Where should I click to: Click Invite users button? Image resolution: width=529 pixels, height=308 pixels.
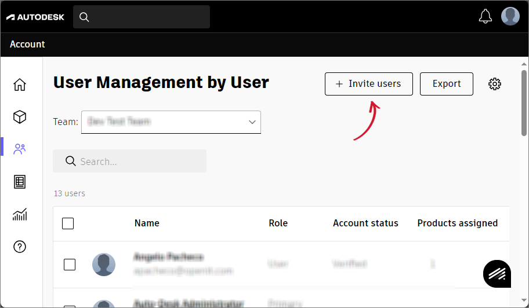pyautogui.click(x=369, y=84)
